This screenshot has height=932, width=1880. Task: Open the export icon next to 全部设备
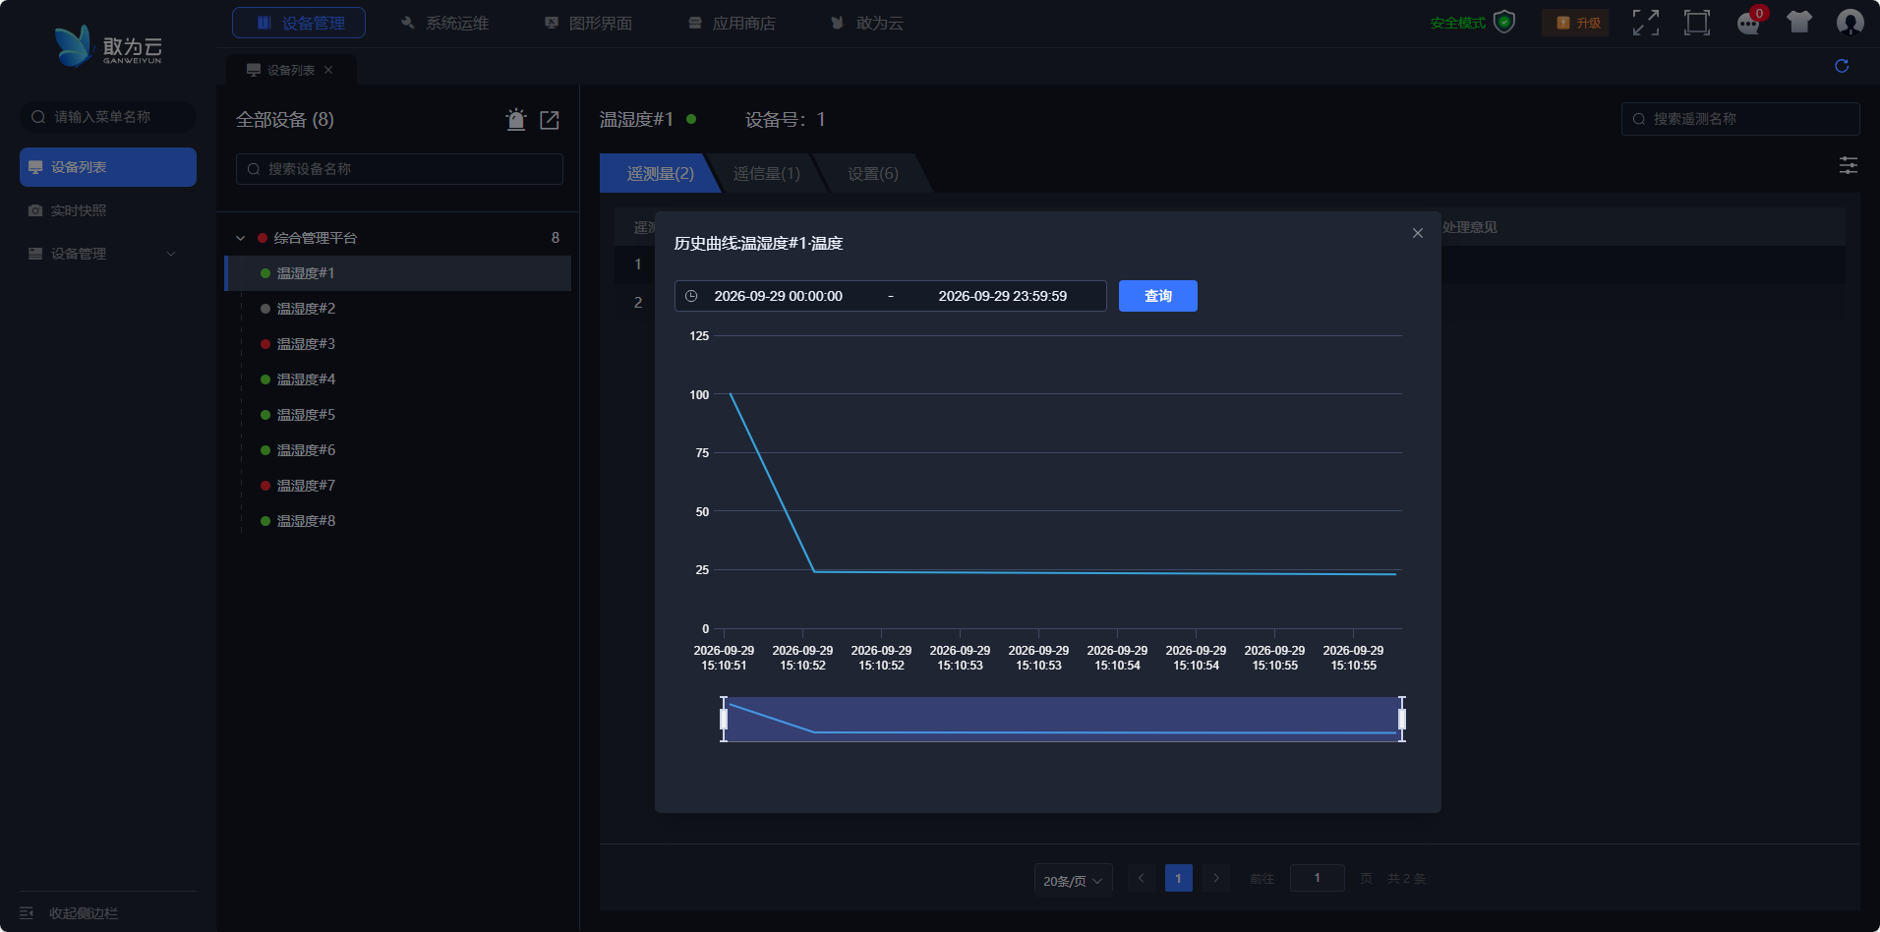(550, 120)
